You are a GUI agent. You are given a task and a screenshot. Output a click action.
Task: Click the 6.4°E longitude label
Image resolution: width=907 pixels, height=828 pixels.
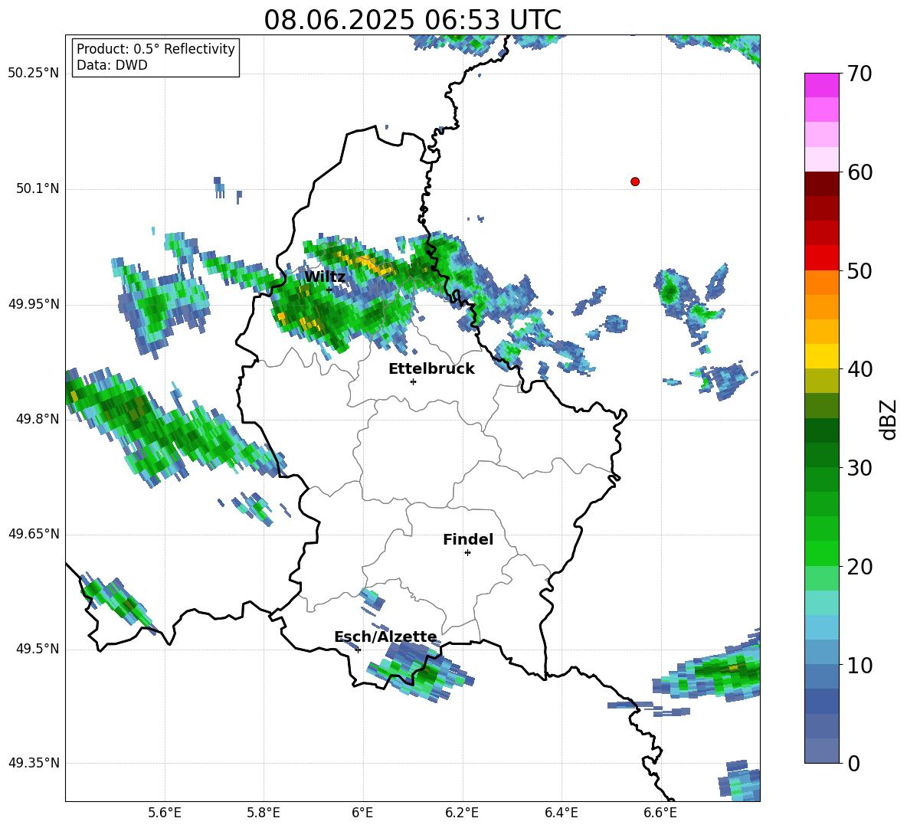562,813
